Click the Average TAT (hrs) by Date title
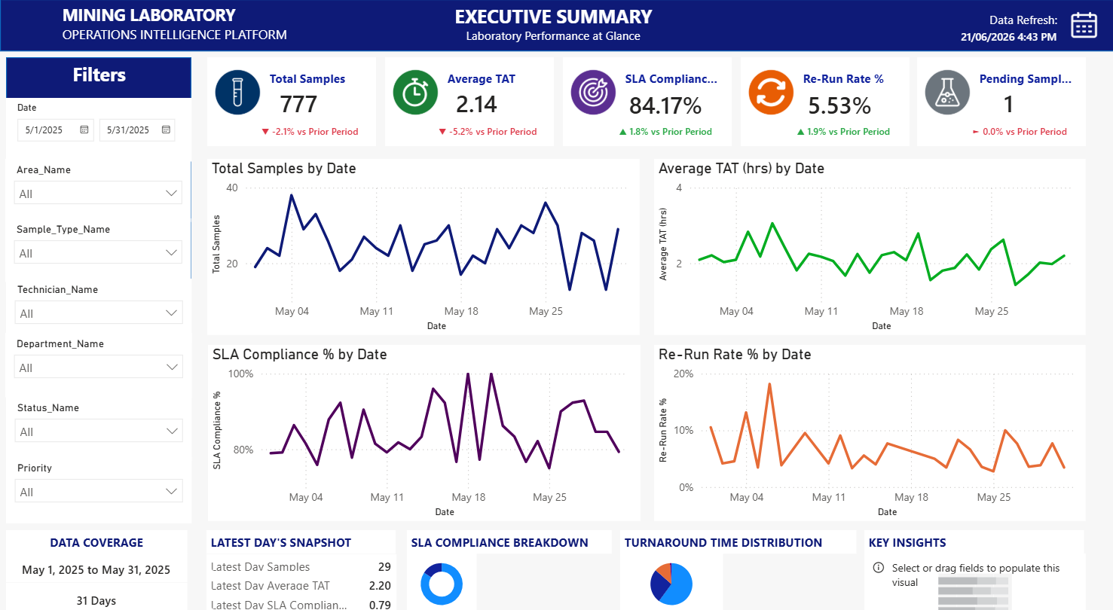Viewport: 1113px width, 610px height. tap(741, 169)
